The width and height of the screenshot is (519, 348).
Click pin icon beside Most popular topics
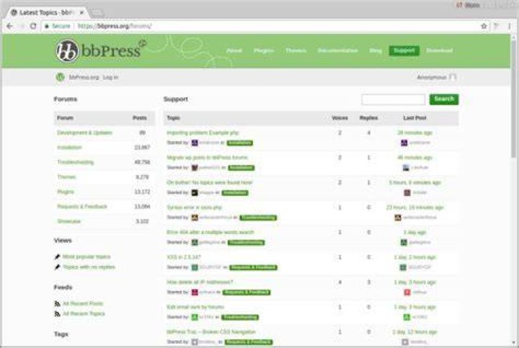57,256
